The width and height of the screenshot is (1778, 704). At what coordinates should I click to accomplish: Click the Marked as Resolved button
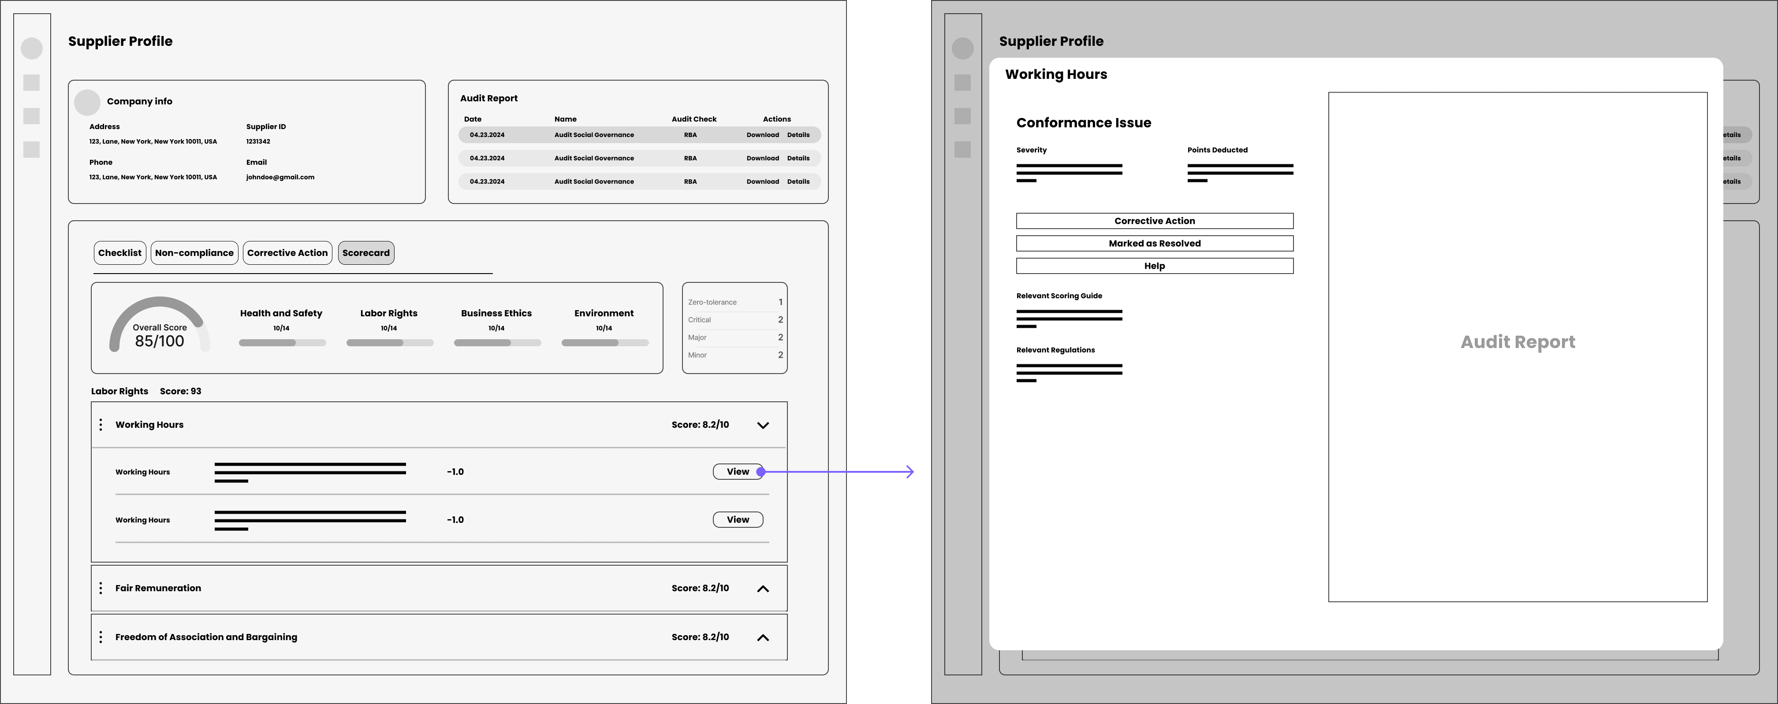[x=1154, y=243]
